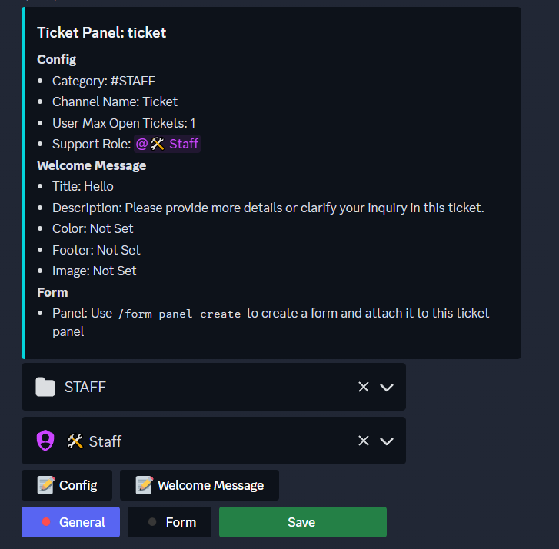The width and height of the screenshot is (559, 549).
Task: Click the memo emoji on Welcome Message
Action: [144, 485]
